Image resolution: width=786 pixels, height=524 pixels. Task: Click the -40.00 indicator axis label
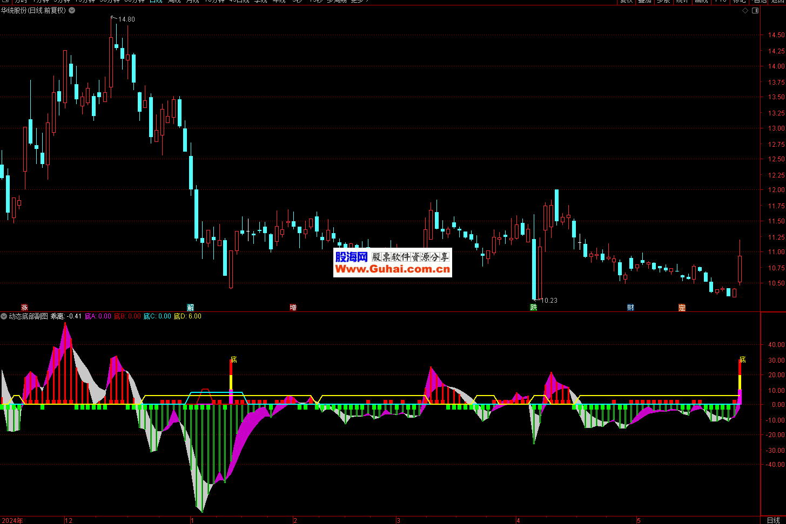click(x=776, y=465)
